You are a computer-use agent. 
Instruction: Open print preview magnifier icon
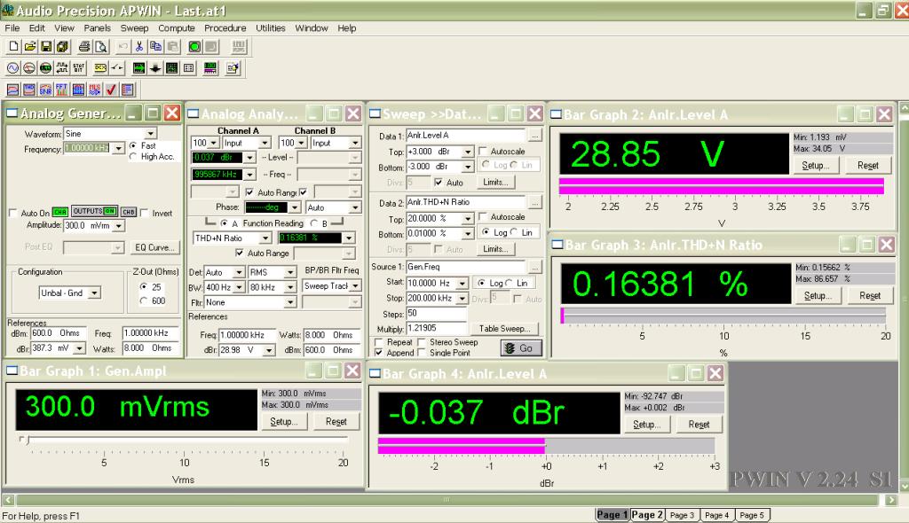click(101, 46)
